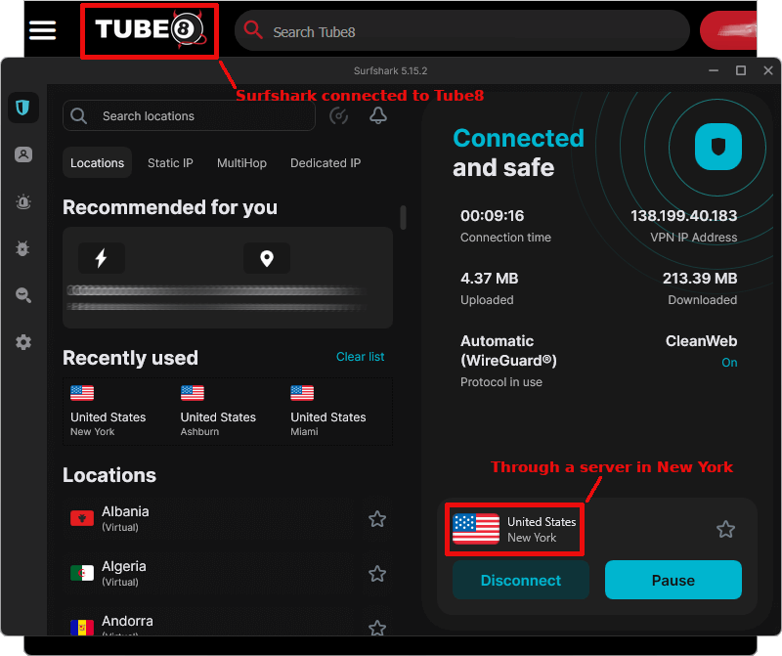Toggle CleanWeb On status
Screen dimensions: 782x656
point(729,363)
